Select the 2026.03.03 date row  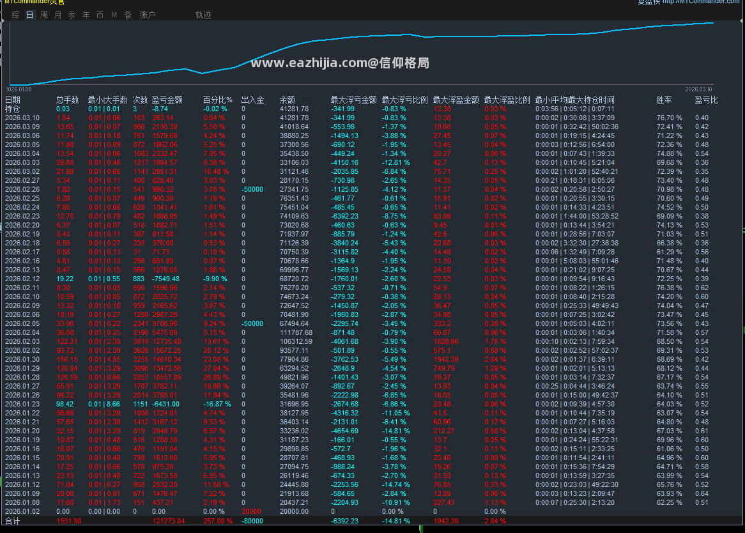click(x=371, y=162)
